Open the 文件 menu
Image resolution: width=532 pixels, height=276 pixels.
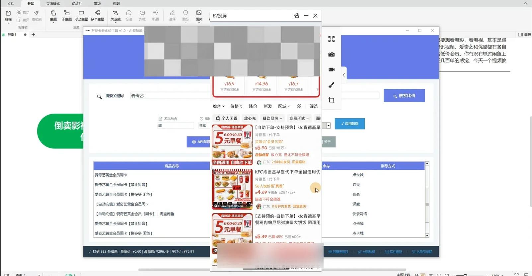coord(11,4)
